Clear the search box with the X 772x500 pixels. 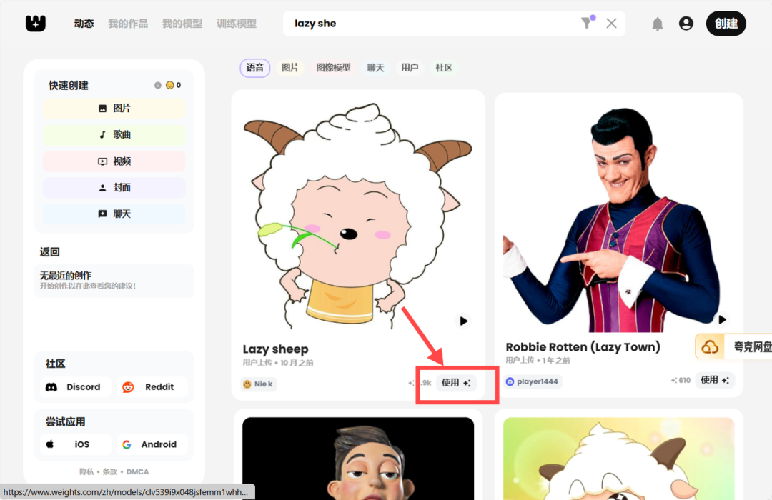pos(611,23)
